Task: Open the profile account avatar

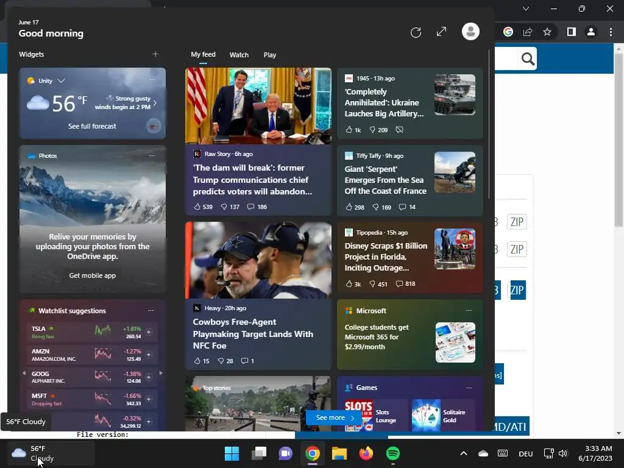Action: 470,32
